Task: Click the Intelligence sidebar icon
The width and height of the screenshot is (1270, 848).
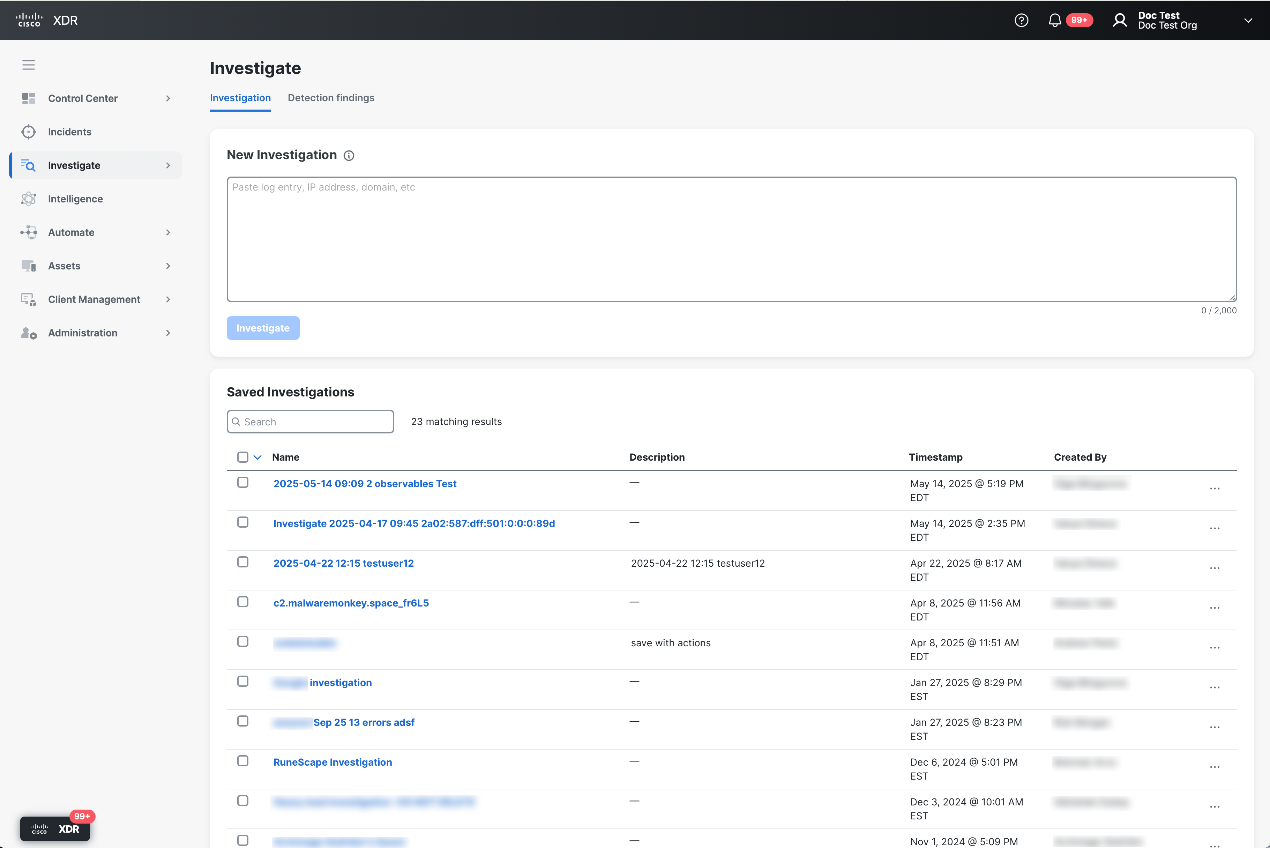Action: click(x=29, y=199)
